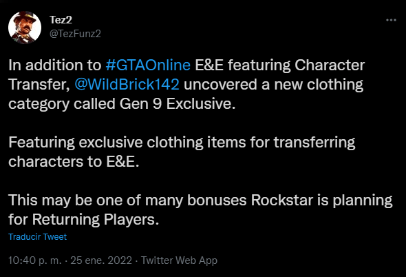Image resolution: width=406 pixels, height=277 pixels.
Task: Click Tez2's profile avatar picture
Action: 25,28
